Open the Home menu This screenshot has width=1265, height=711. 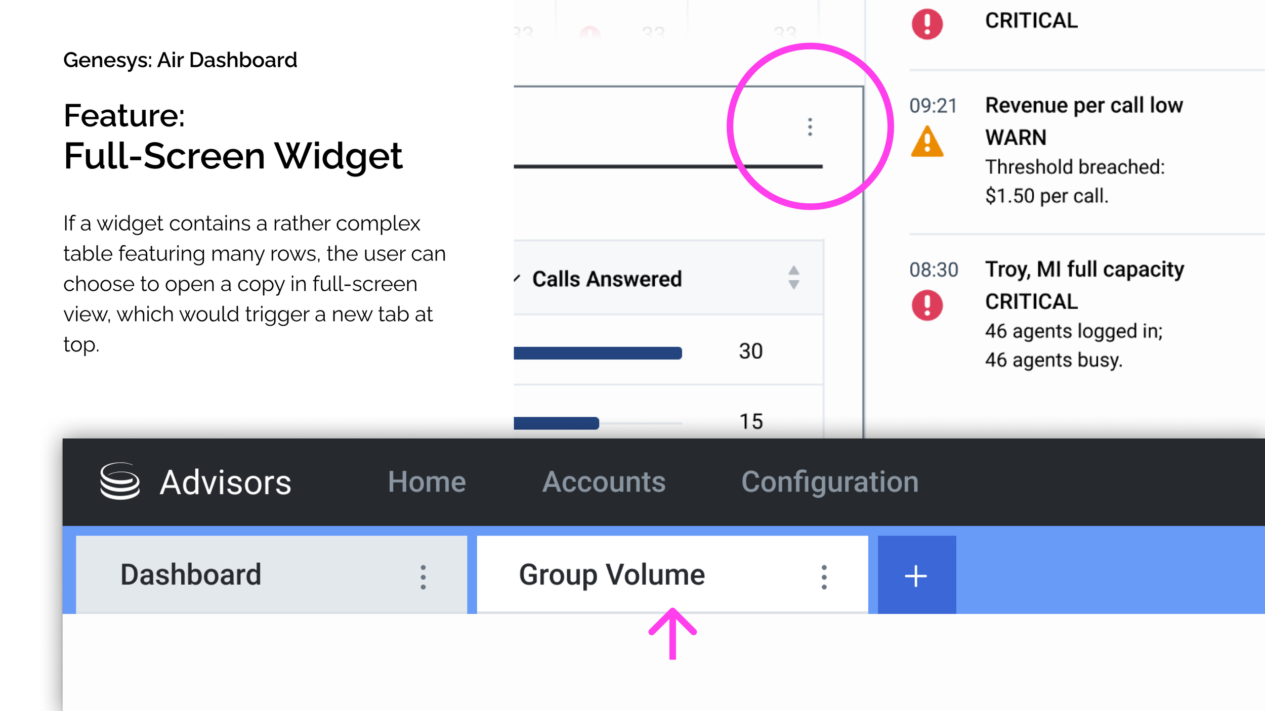[x=428, y=481]
